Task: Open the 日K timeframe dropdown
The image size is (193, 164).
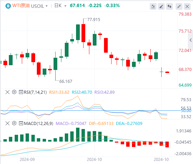Action: coord(60,6)
